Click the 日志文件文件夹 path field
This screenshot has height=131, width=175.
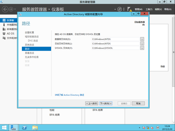click(116, 44)
